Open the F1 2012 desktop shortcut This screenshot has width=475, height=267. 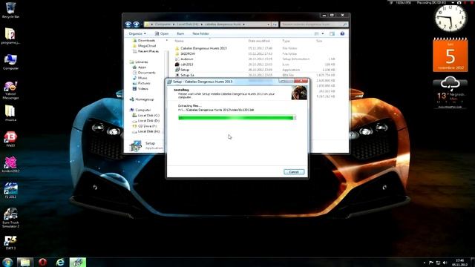click(10, 191)
